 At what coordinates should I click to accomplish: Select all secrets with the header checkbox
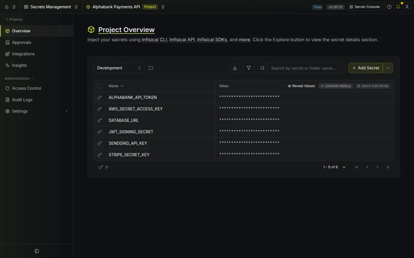100,86
